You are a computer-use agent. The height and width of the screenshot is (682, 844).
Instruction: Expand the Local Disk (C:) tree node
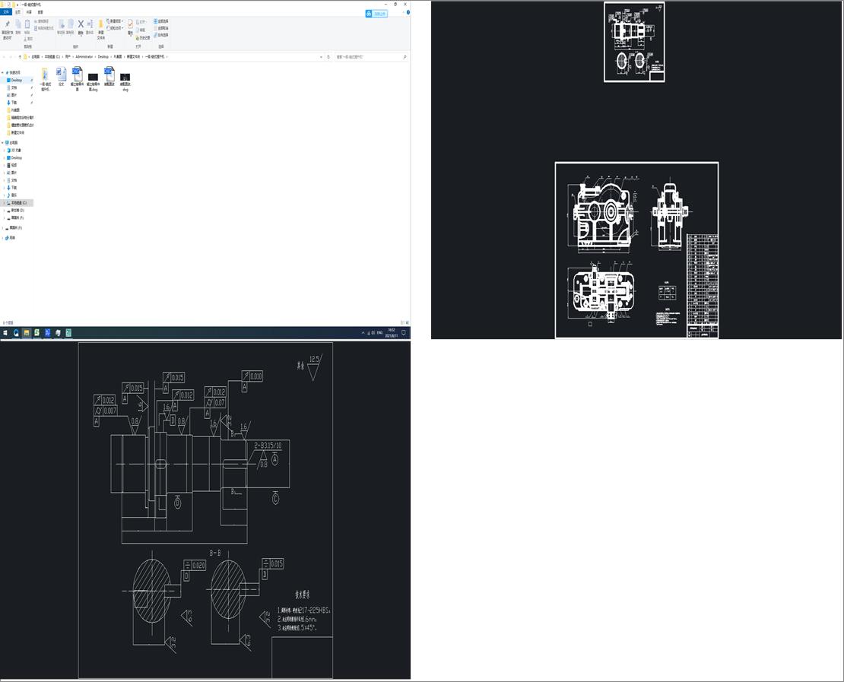[5, 203]
